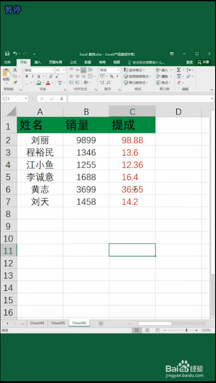Click the Increase Font Size icon

(x=51, y=77)
